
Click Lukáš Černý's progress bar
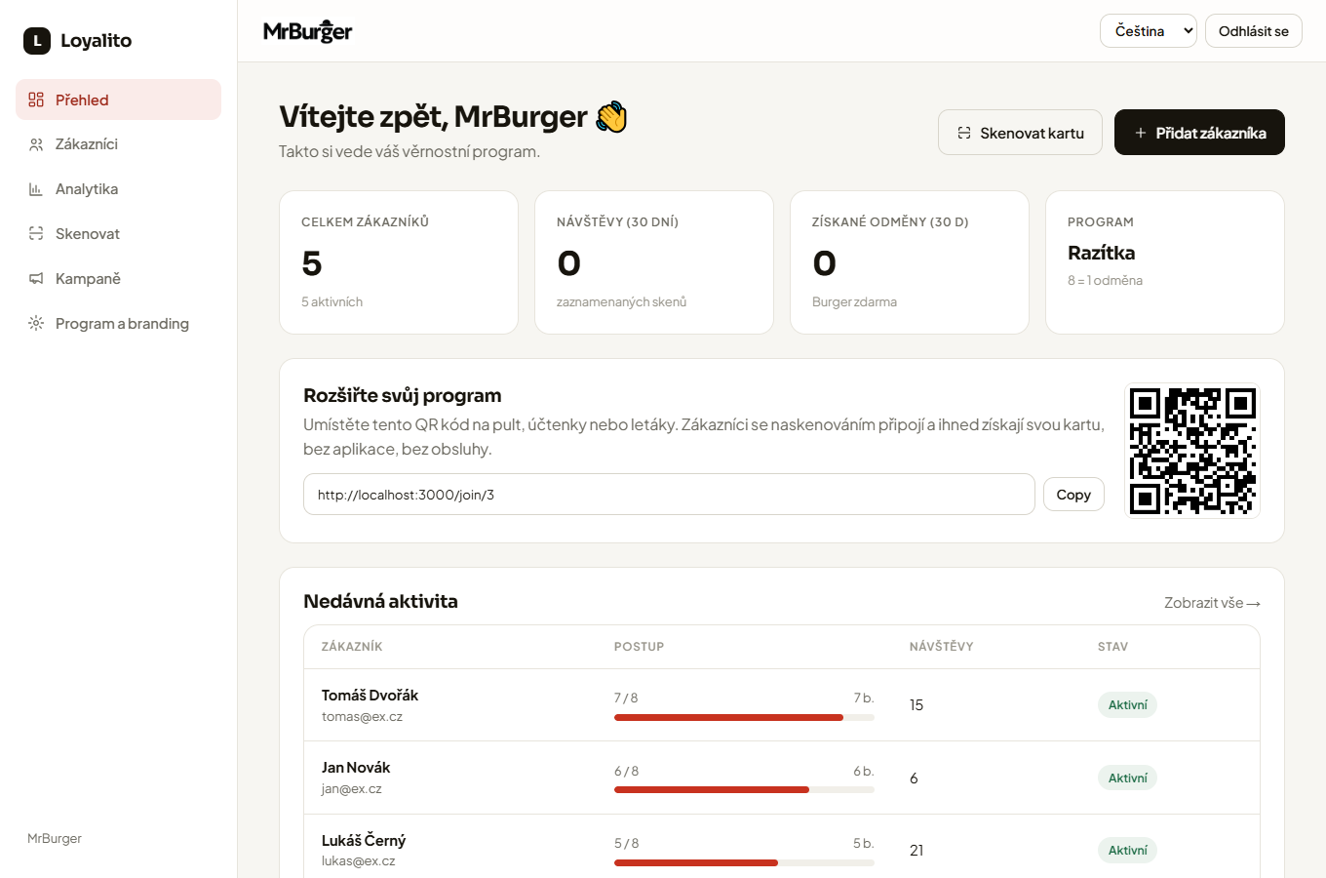point(744,862)
